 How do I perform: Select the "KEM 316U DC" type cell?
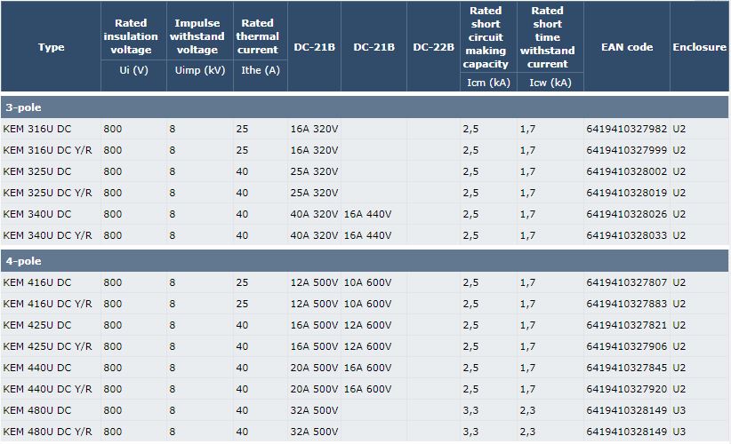37,129
